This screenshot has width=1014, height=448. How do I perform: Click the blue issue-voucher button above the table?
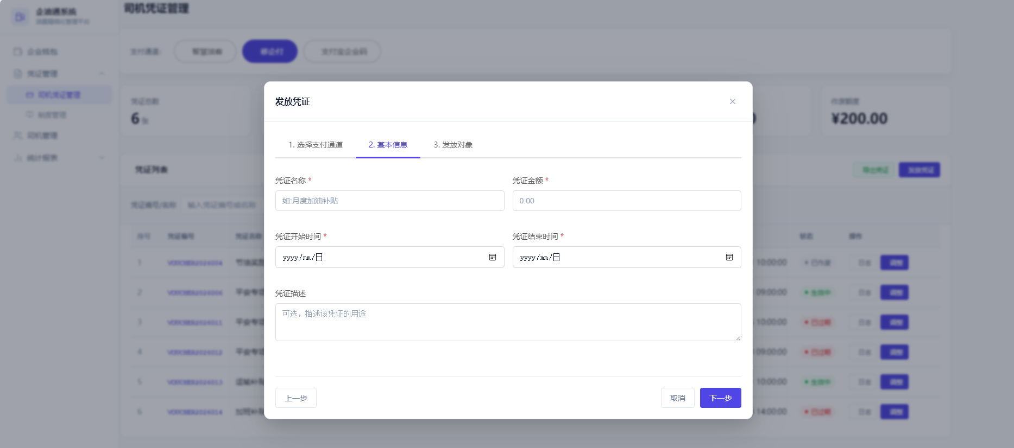[919, 170]
